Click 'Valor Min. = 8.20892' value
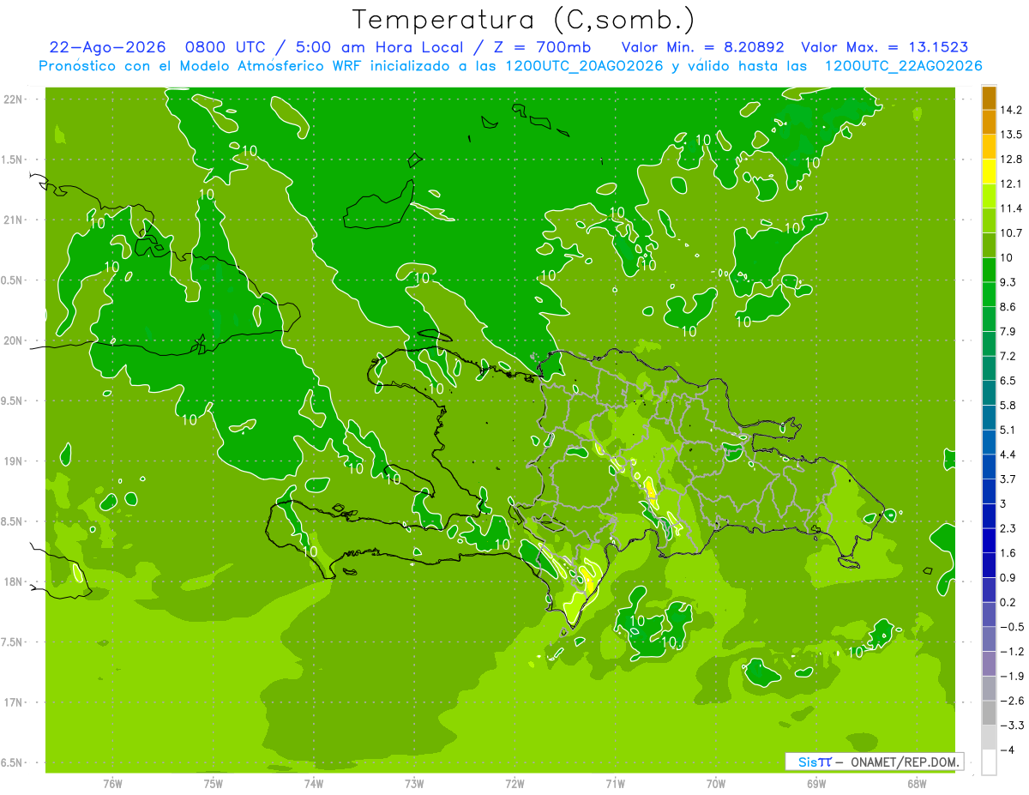1029x795 pixels. point(705,47)
